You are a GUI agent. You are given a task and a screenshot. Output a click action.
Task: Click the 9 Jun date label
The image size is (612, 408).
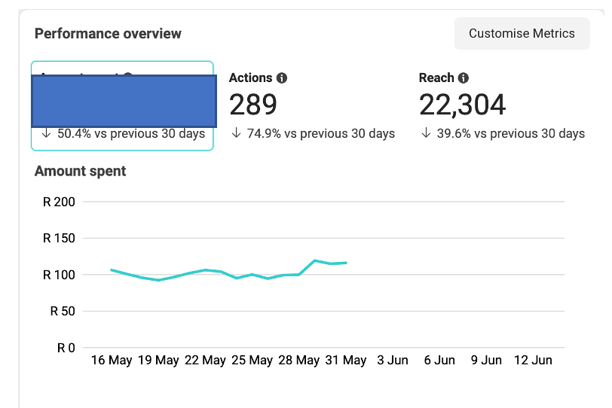coord(486,360)
